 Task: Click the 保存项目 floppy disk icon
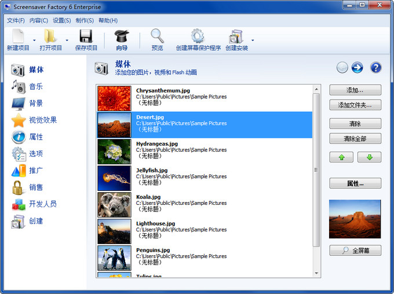[86, 36]
